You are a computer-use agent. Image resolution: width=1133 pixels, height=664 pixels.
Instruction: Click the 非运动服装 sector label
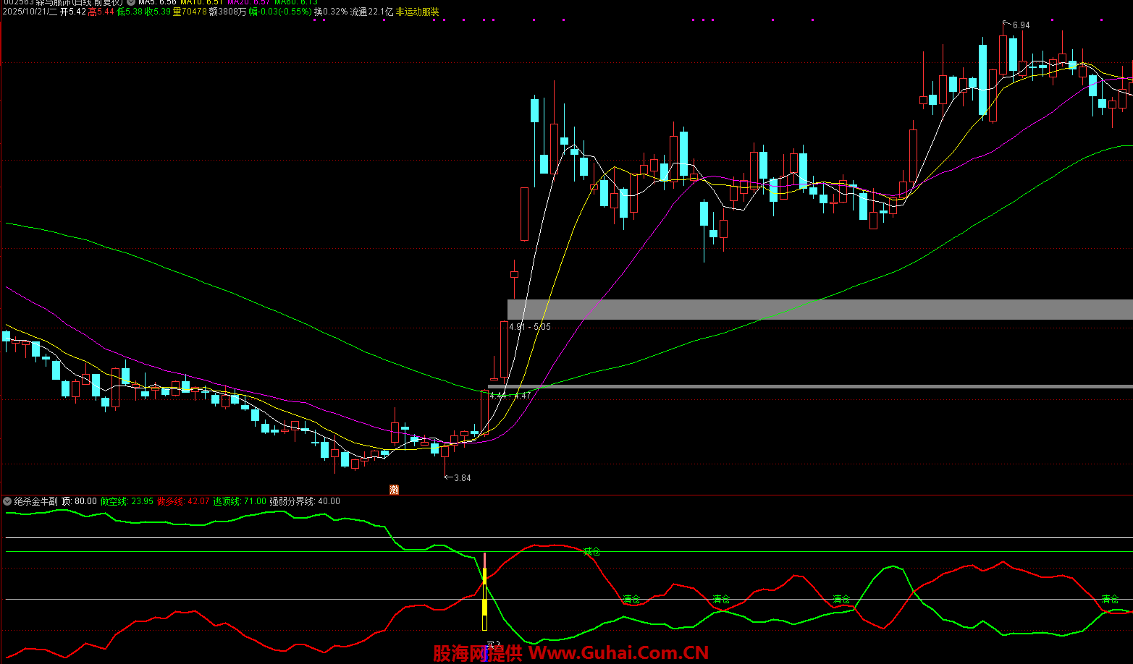point(417,12)
